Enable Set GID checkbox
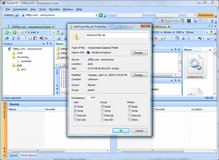219x160 pixels. click(x=102, y=120)
